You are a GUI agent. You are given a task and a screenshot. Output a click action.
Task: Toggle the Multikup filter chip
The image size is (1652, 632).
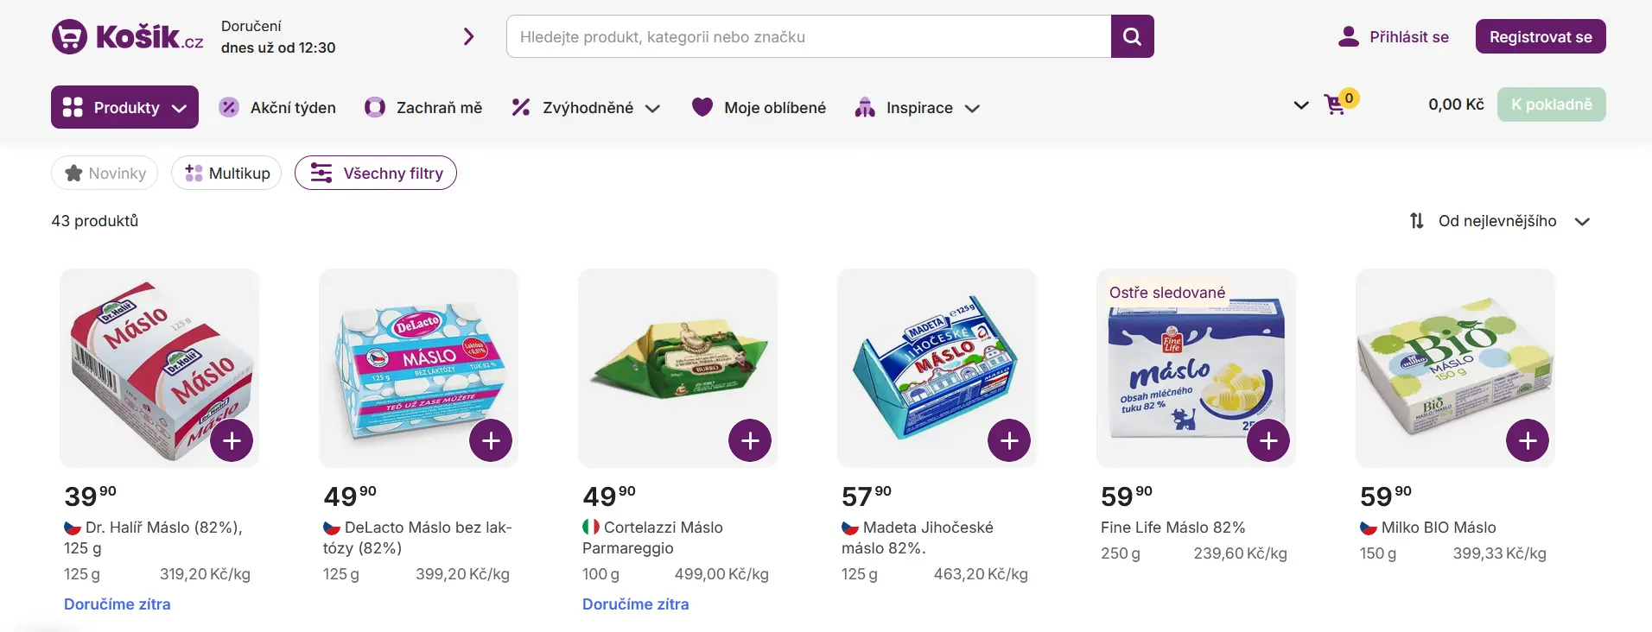(226, 174)
